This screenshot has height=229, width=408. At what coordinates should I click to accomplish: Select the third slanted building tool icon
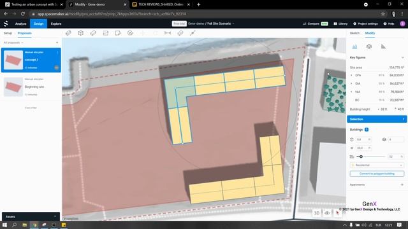click(x=93, y=33)
